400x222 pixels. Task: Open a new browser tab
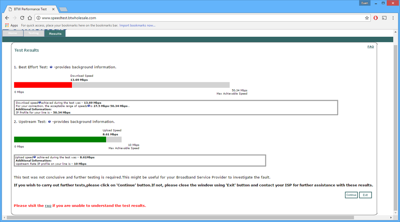pos(63,10)
